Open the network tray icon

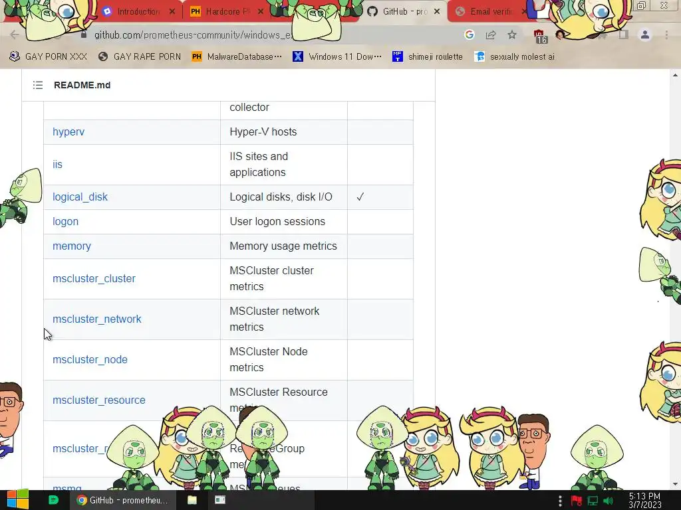point(593,501)
